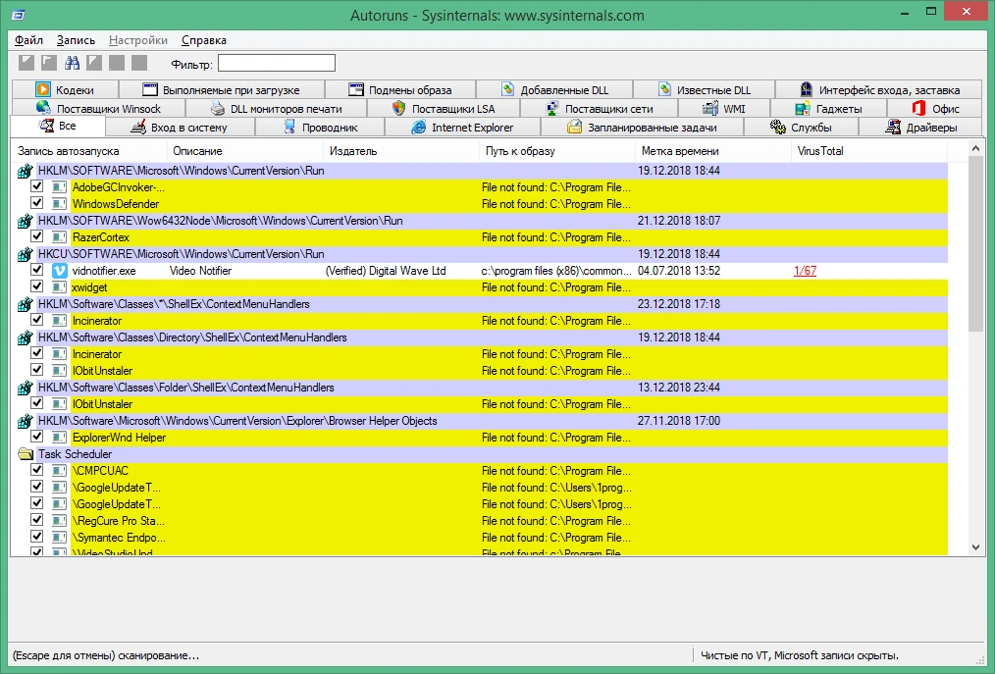Viewport: 995px width, 674px height.
Task: Switch to the Выполняемые при загрузке tab
Action: click(x=221, y=89)
